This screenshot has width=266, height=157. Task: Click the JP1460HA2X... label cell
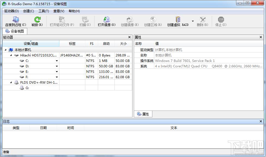click(72, 55)
